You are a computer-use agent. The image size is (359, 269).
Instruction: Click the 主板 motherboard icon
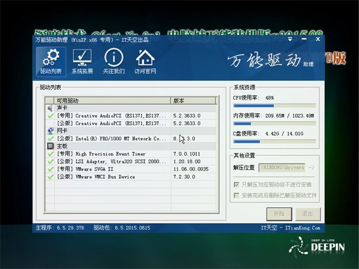(50, 146)
